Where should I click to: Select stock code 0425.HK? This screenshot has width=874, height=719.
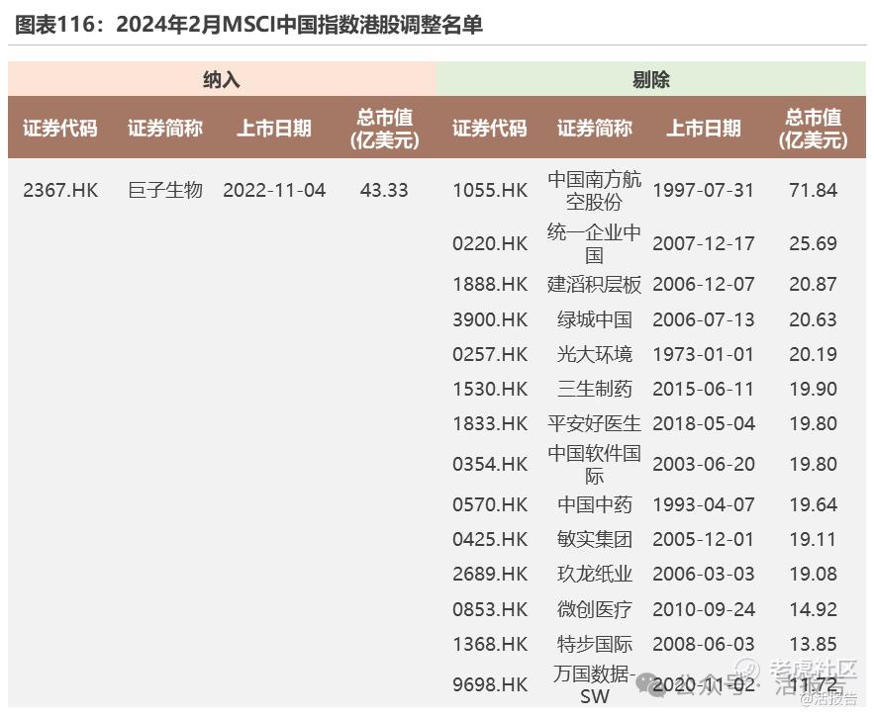[490, 539]
